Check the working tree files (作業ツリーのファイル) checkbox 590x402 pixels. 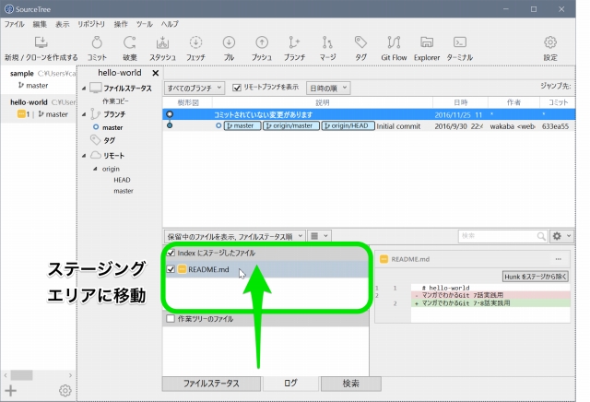pos(171,319)
